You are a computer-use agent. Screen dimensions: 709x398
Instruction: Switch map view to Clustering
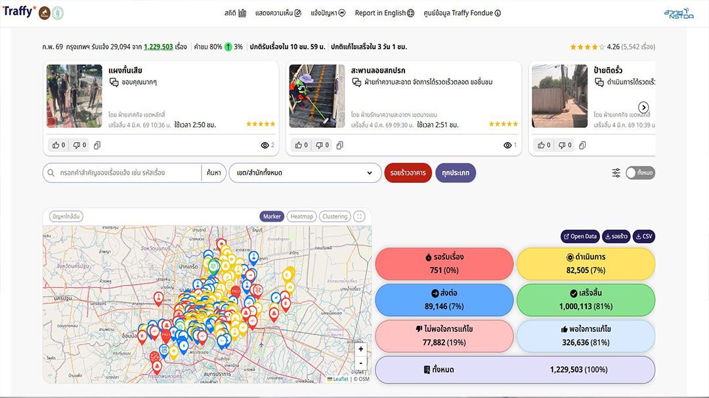(335, 216)
